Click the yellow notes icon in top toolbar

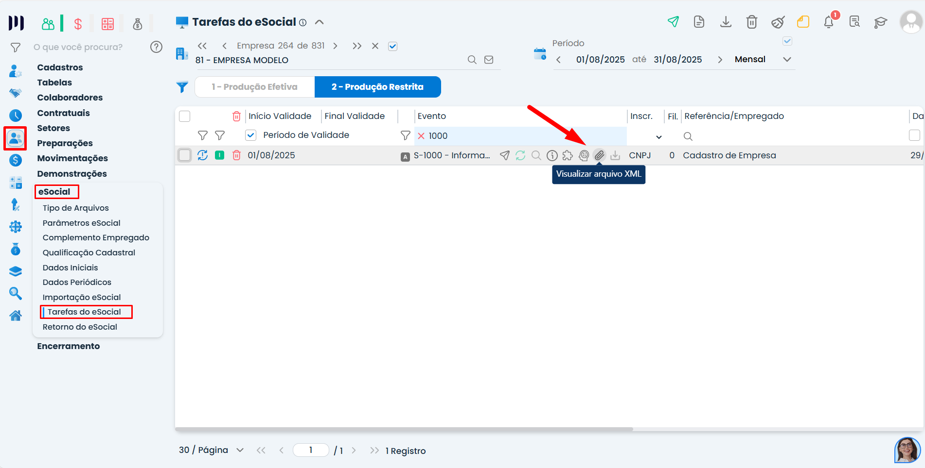click(803, 22)
